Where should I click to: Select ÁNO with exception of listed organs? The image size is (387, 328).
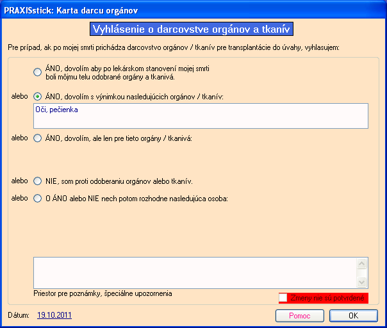[x=38, y=96]
